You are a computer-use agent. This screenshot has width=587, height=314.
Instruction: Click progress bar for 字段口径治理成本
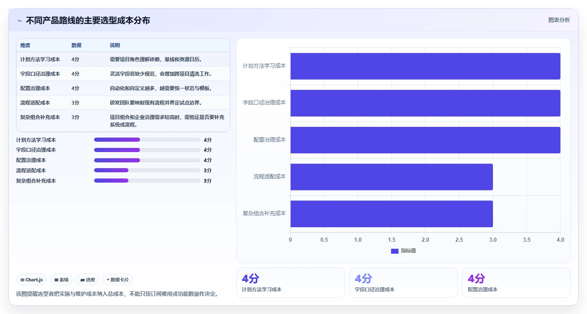(x=147, y=150)
